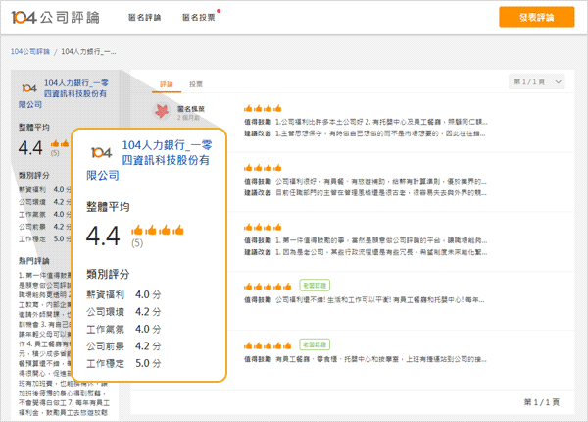
Task: Click thumbs rating of review mentioning 有員餐
Action: coord(263,168)
